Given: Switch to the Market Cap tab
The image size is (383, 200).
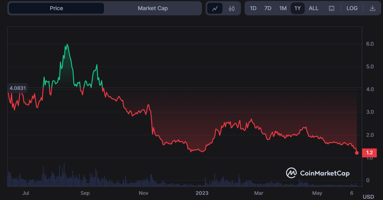Looking at the screenshot, I should click(153, 8).
